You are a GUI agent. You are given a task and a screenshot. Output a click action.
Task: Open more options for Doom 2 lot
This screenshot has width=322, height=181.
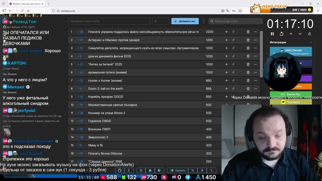coord(256,88)
